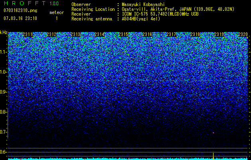Click the meteor label
Viewport: 251px width, 160px height.
(57, 12)
